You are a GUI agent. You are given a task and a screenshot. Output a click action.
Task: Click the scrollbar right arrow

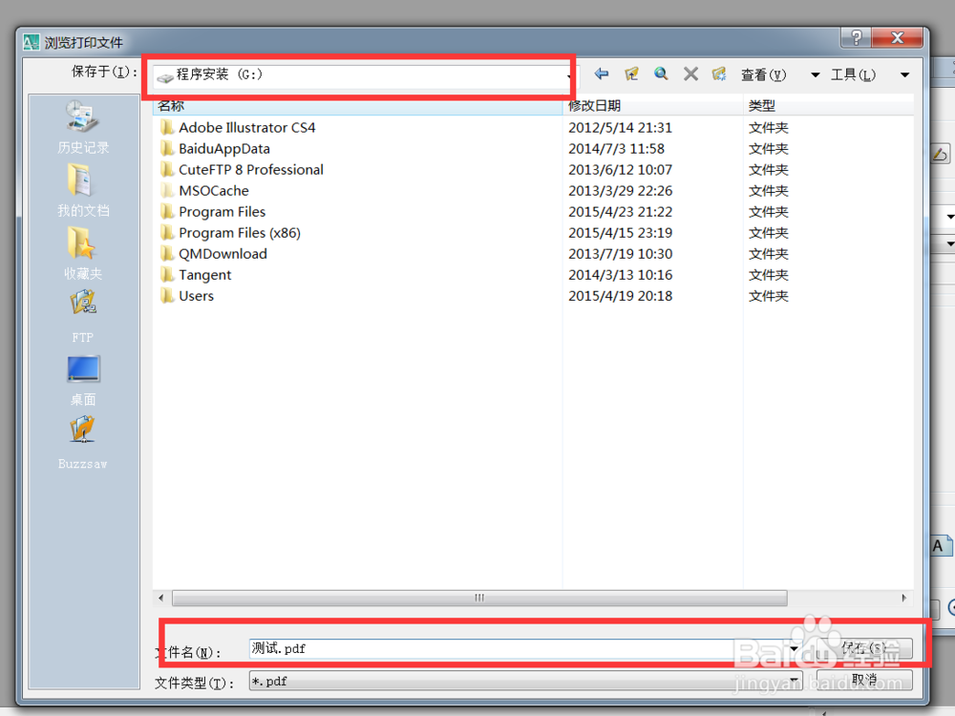click(903, 598)
